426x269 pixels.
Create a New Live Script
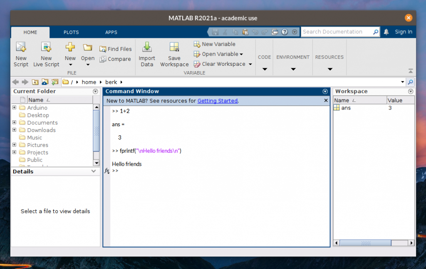(x=46, y=53)
